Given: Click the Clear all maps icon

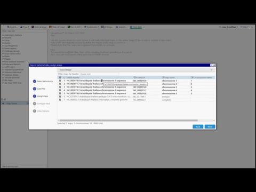Looking at the screenshot, I should 50,27.
